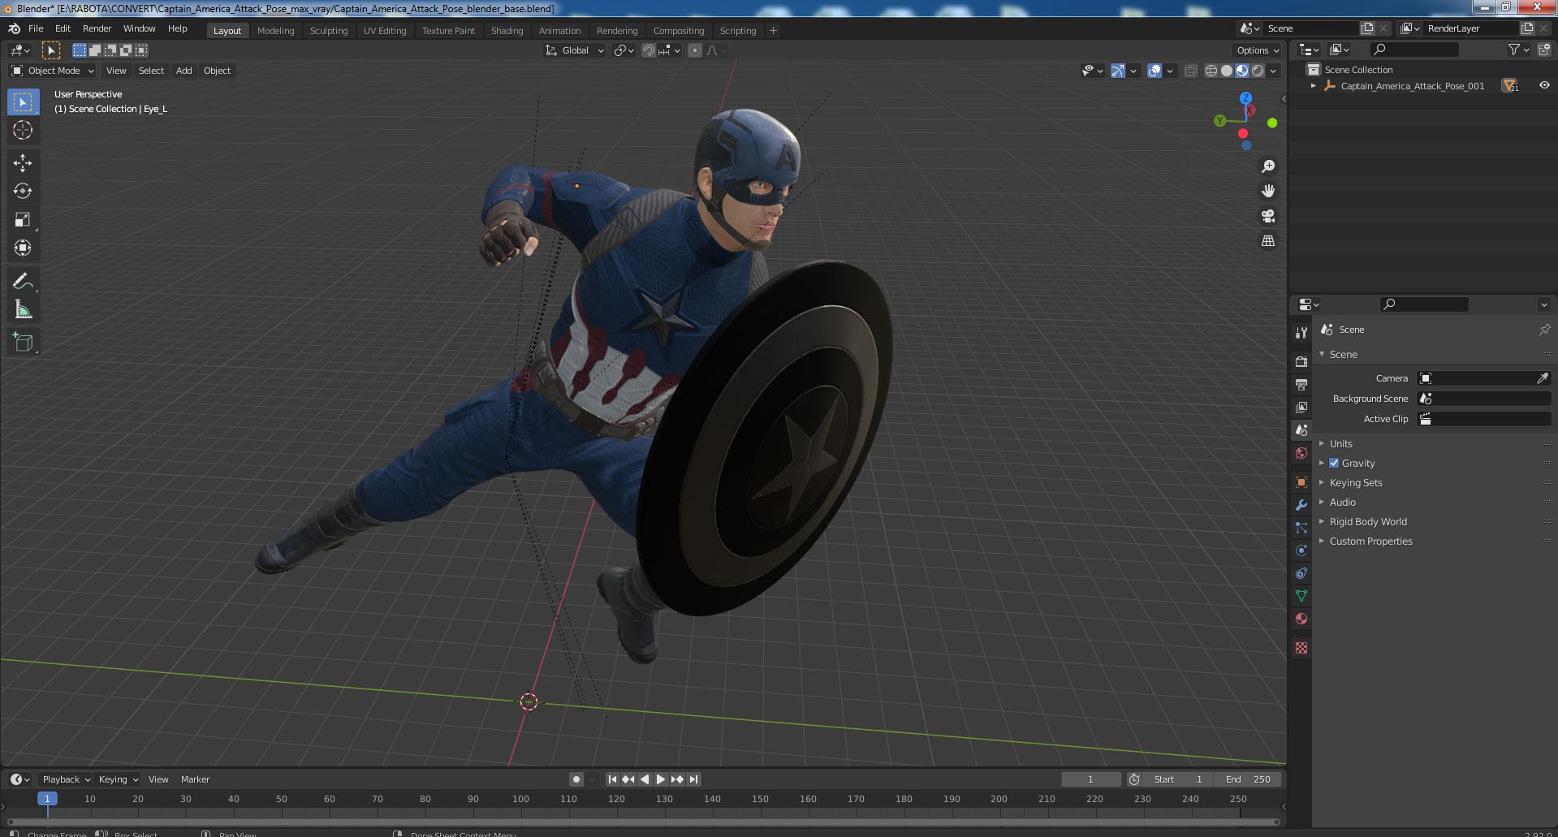1558x837 pixels.
Task: Switch to the Modeling workspace tab
Action: point(275,31)
